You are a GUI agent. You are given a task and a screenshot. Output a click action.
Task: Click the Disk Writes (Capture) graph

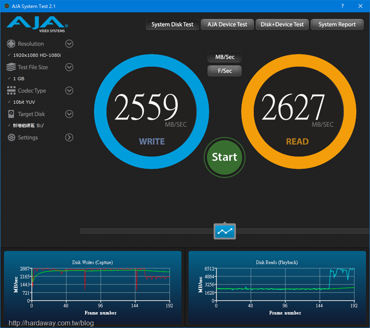[93, 287]
